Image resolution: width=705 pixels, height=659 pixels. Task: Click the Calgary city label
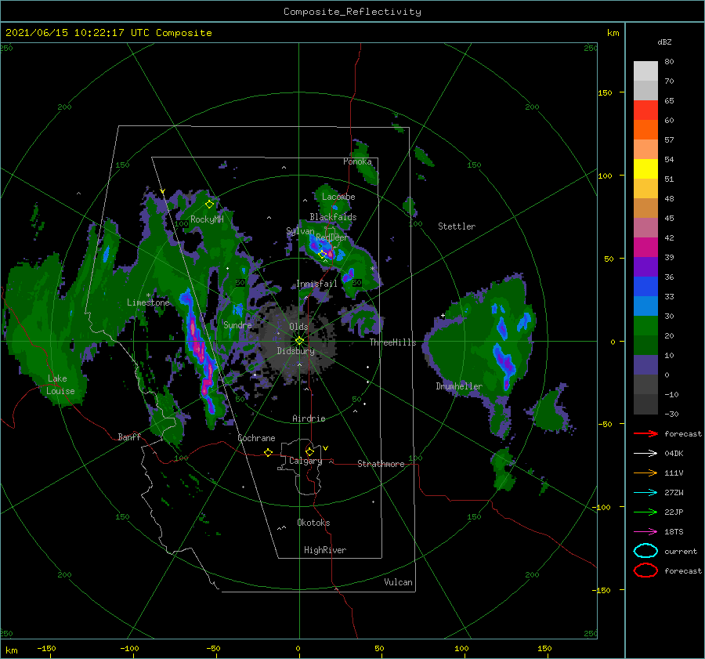tap(305, 461)
